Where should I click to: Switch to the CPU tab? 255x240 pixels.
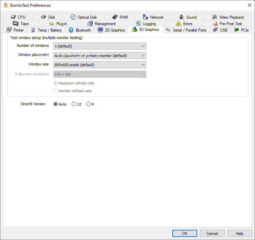[x=18, y=17]
